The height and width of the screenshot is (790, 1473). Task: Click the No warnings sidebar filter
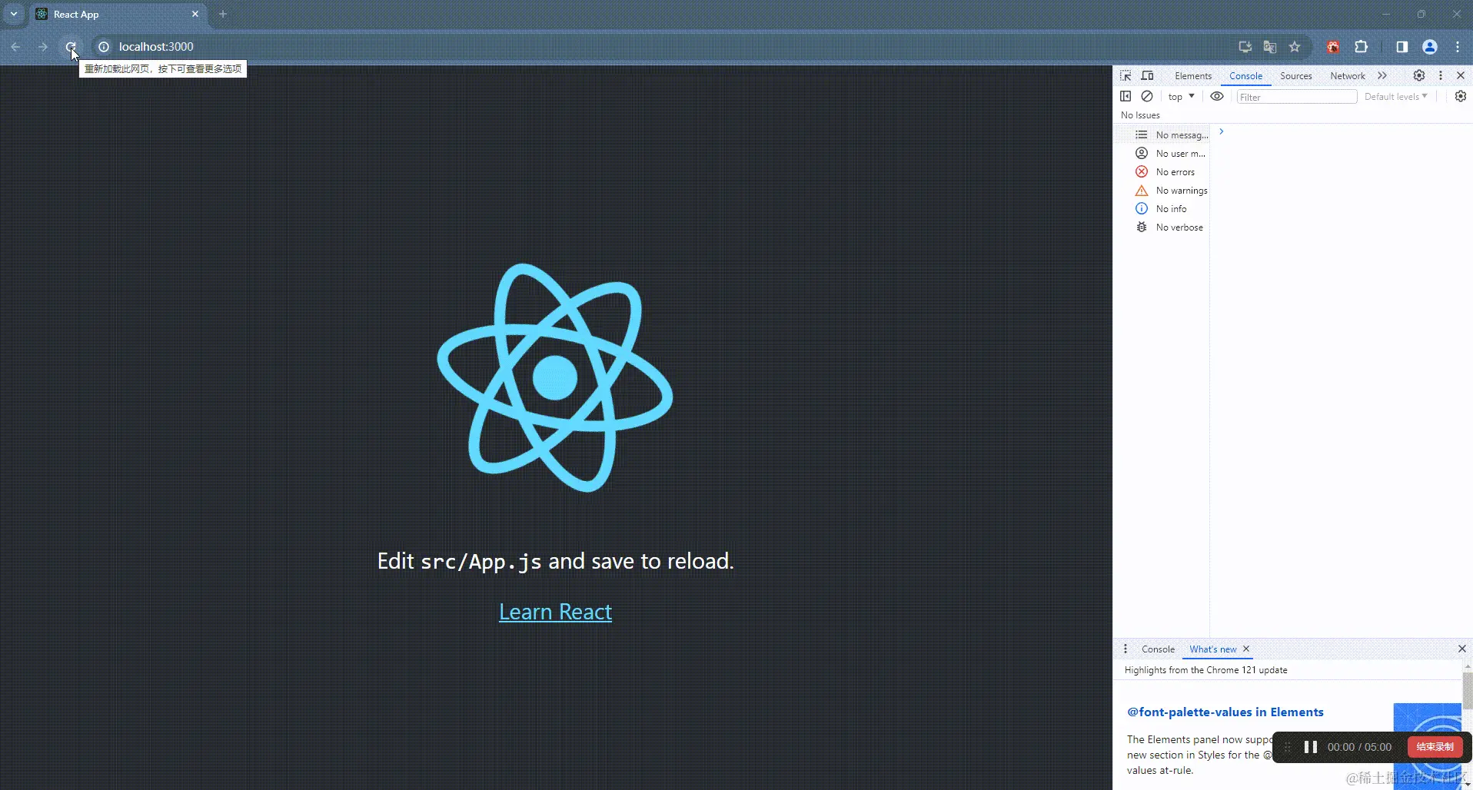point(1181,190)
